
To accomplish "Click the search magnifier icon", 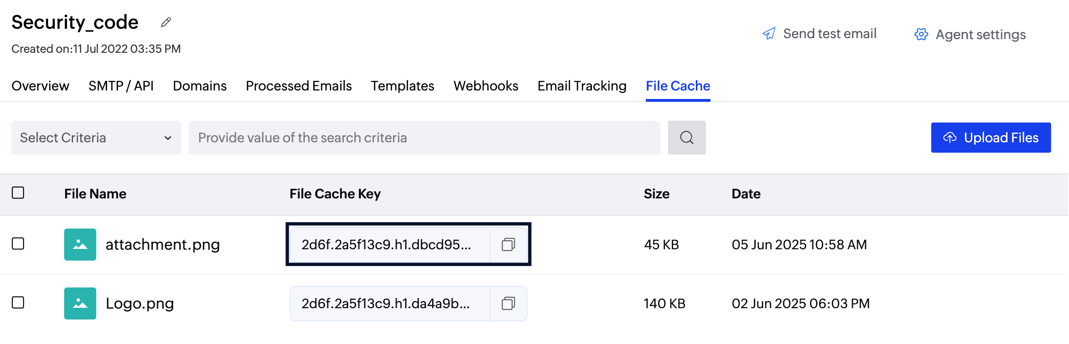I will click(686, 138).
